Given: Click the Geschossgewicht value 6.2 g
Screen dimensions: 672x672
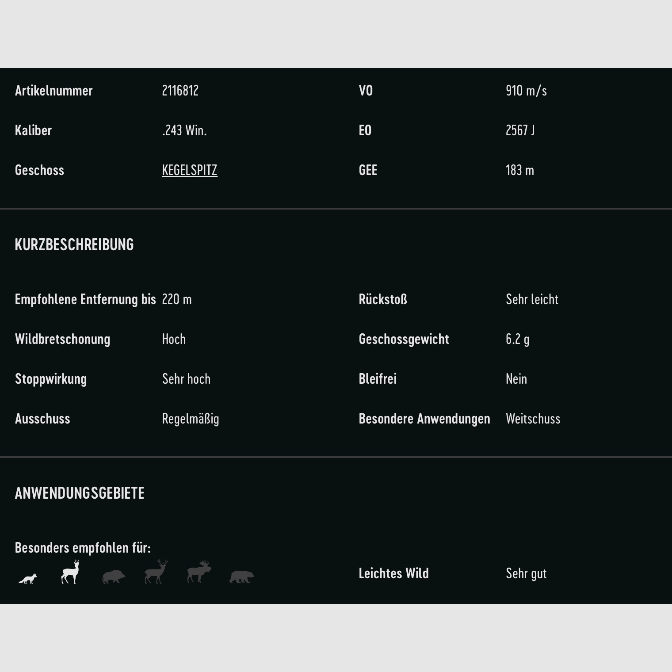Looking at the screenshot, I should [x=517, y=339].
